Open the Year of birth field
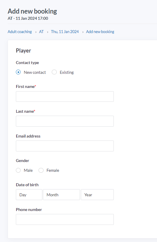Viewport: 157px width, 242px height. point(97,194)
